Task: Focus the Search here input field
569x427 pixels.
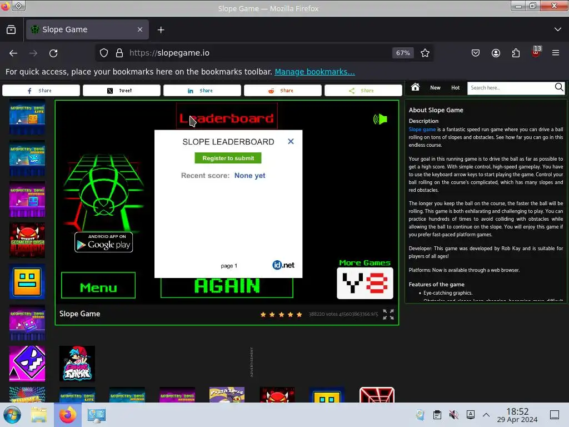Action: click(511, 88)
